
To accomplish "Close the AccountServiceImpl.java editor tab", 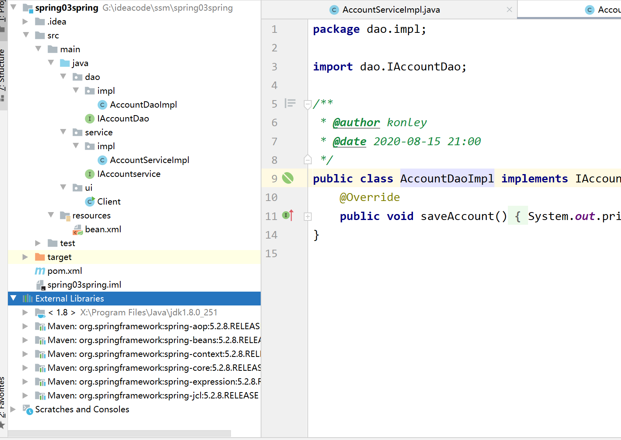I will click(x=509, y=10).
